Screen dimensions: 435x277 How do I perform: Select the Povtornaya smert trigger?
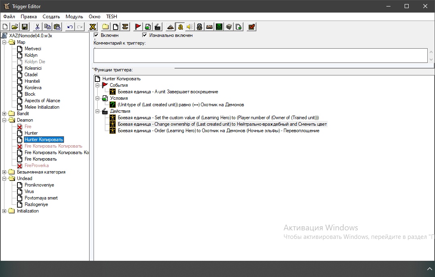point(41,198)
